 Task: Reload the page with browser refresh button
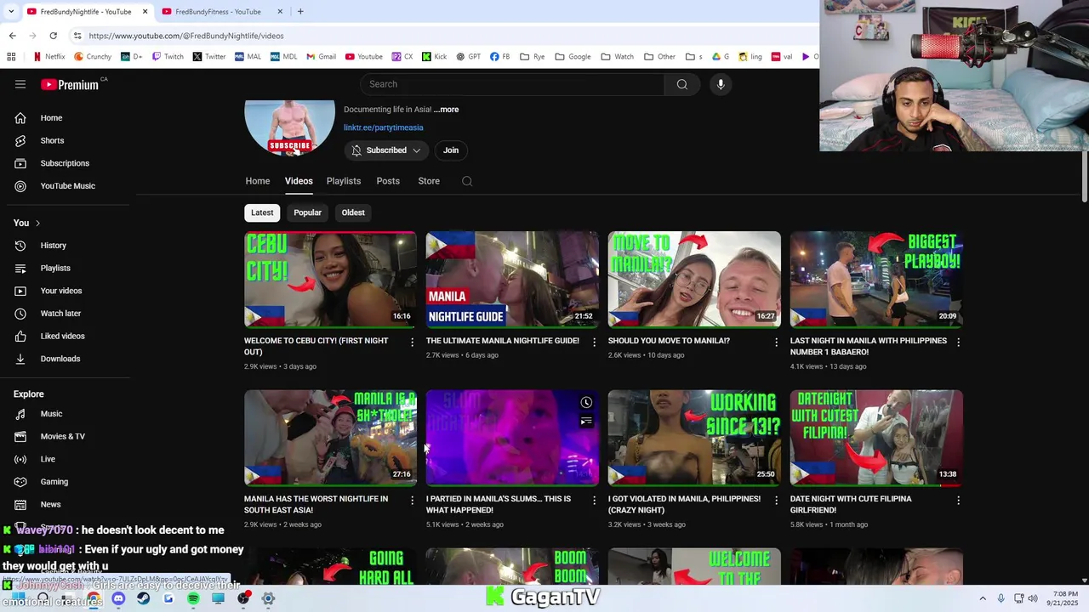point(53,36)
